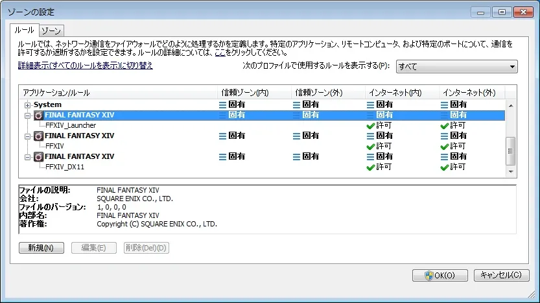Click the System row Internet (outbound) specific icon
This screenshot has width=540, height=303.
click(x=445, y=104)
